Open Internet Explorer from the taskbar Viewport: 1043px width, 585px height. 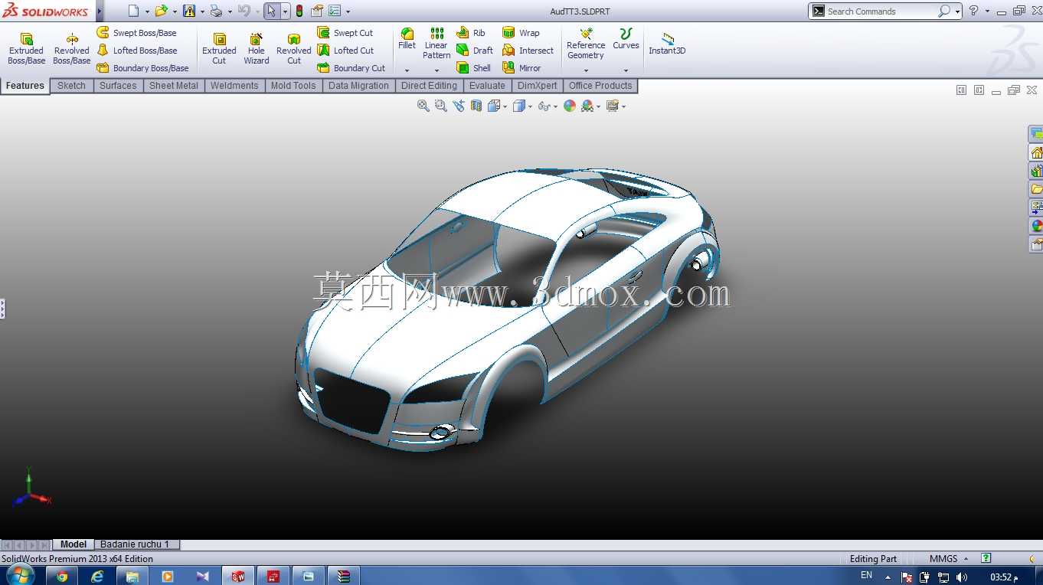97,577
